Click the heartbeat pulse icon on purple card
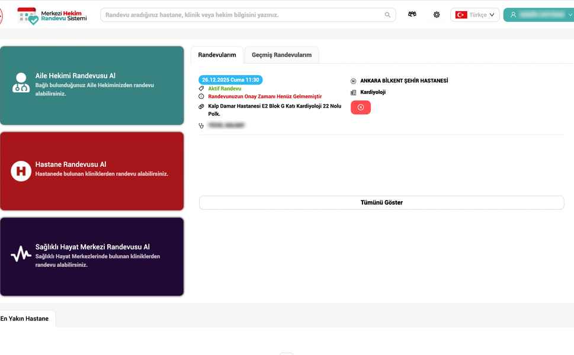 point(21,254)
